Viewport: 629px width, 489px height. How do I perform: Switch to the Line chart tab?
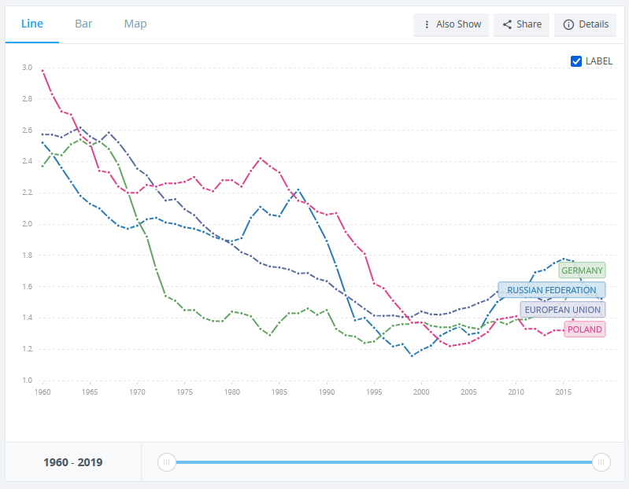tap(32, 24)
